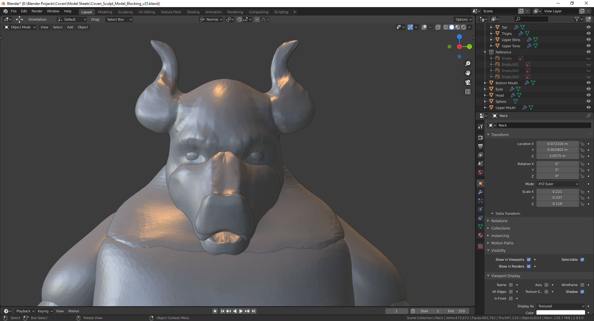The height and width of the screenshot is (321, 594).
Task: Open the Display As dropdown showing Textured
Action: click(x=560, y=306)
